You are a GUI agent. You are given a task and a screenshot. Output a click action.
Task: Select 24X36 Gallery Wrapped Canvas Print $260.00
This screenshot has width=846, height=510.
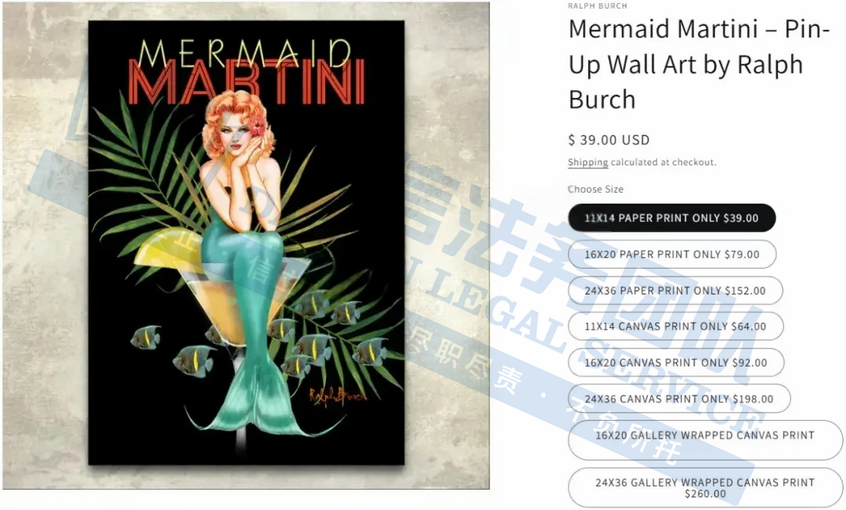click(x=705, y=488)
